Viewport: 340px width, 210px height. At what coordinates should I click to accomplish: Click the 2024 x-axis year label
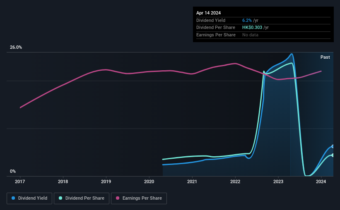(x=321, y=181)
